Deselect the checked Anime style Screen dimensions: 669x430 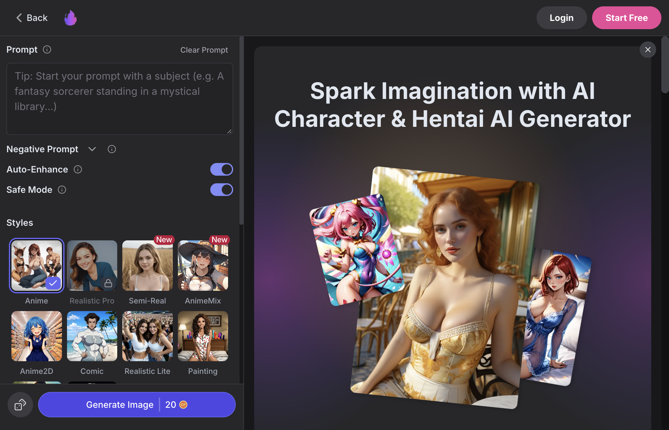pos(37,265)
